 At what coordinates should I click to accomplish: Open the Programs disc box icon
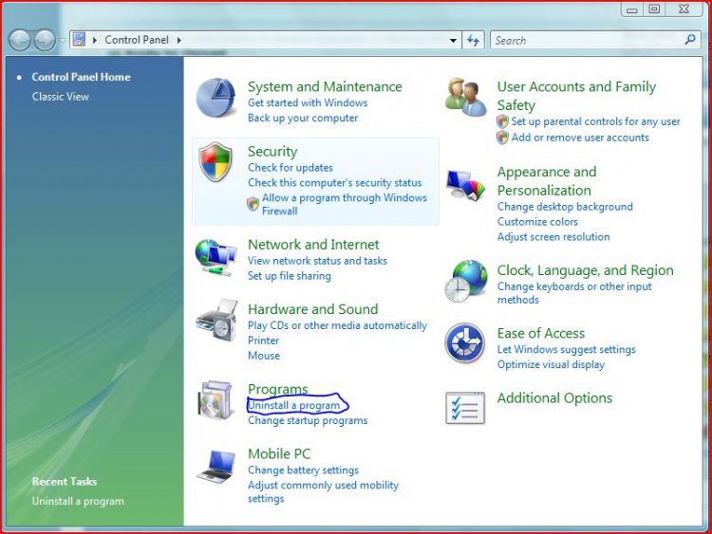point(215,399)
